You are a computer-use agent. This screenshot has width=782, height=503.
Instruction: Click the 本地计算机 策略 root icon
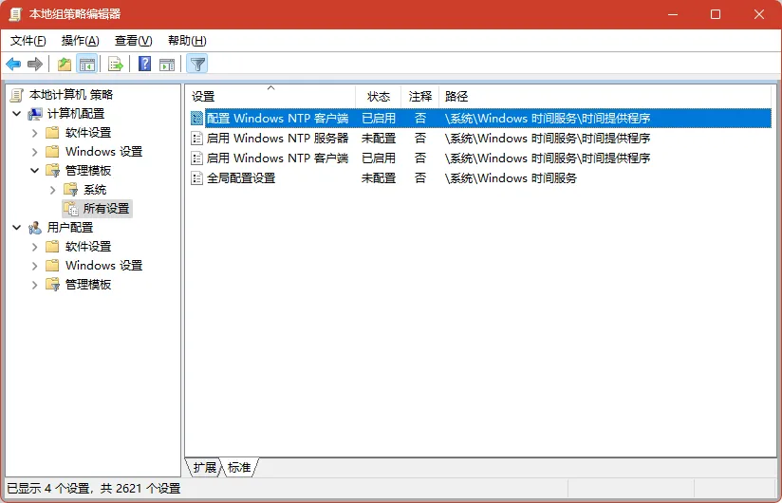pyautogui.click(x=17, y=95)
